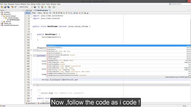Click the Save All icon in main toolbar
Image resolution: width=191 pixels, height=107 pixels.
pos(8,7)
